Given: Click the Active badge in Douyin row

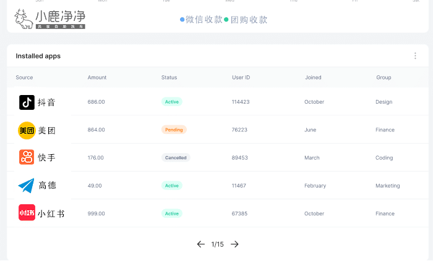Looking at the screenshot, I should click(172, 102).
